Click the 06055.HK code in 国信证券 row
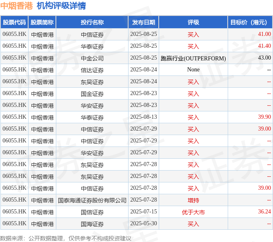 click(14, 211)
